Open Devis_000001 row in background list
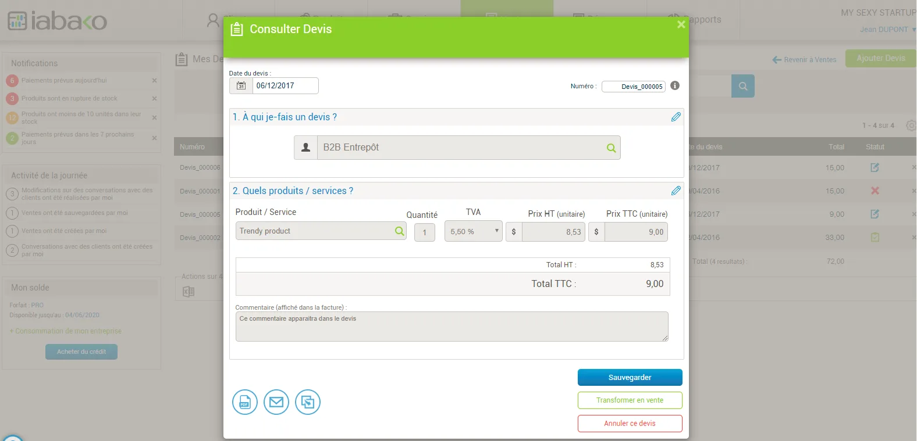The height and width of the screenshot is (441, 917). pos(200,191)
